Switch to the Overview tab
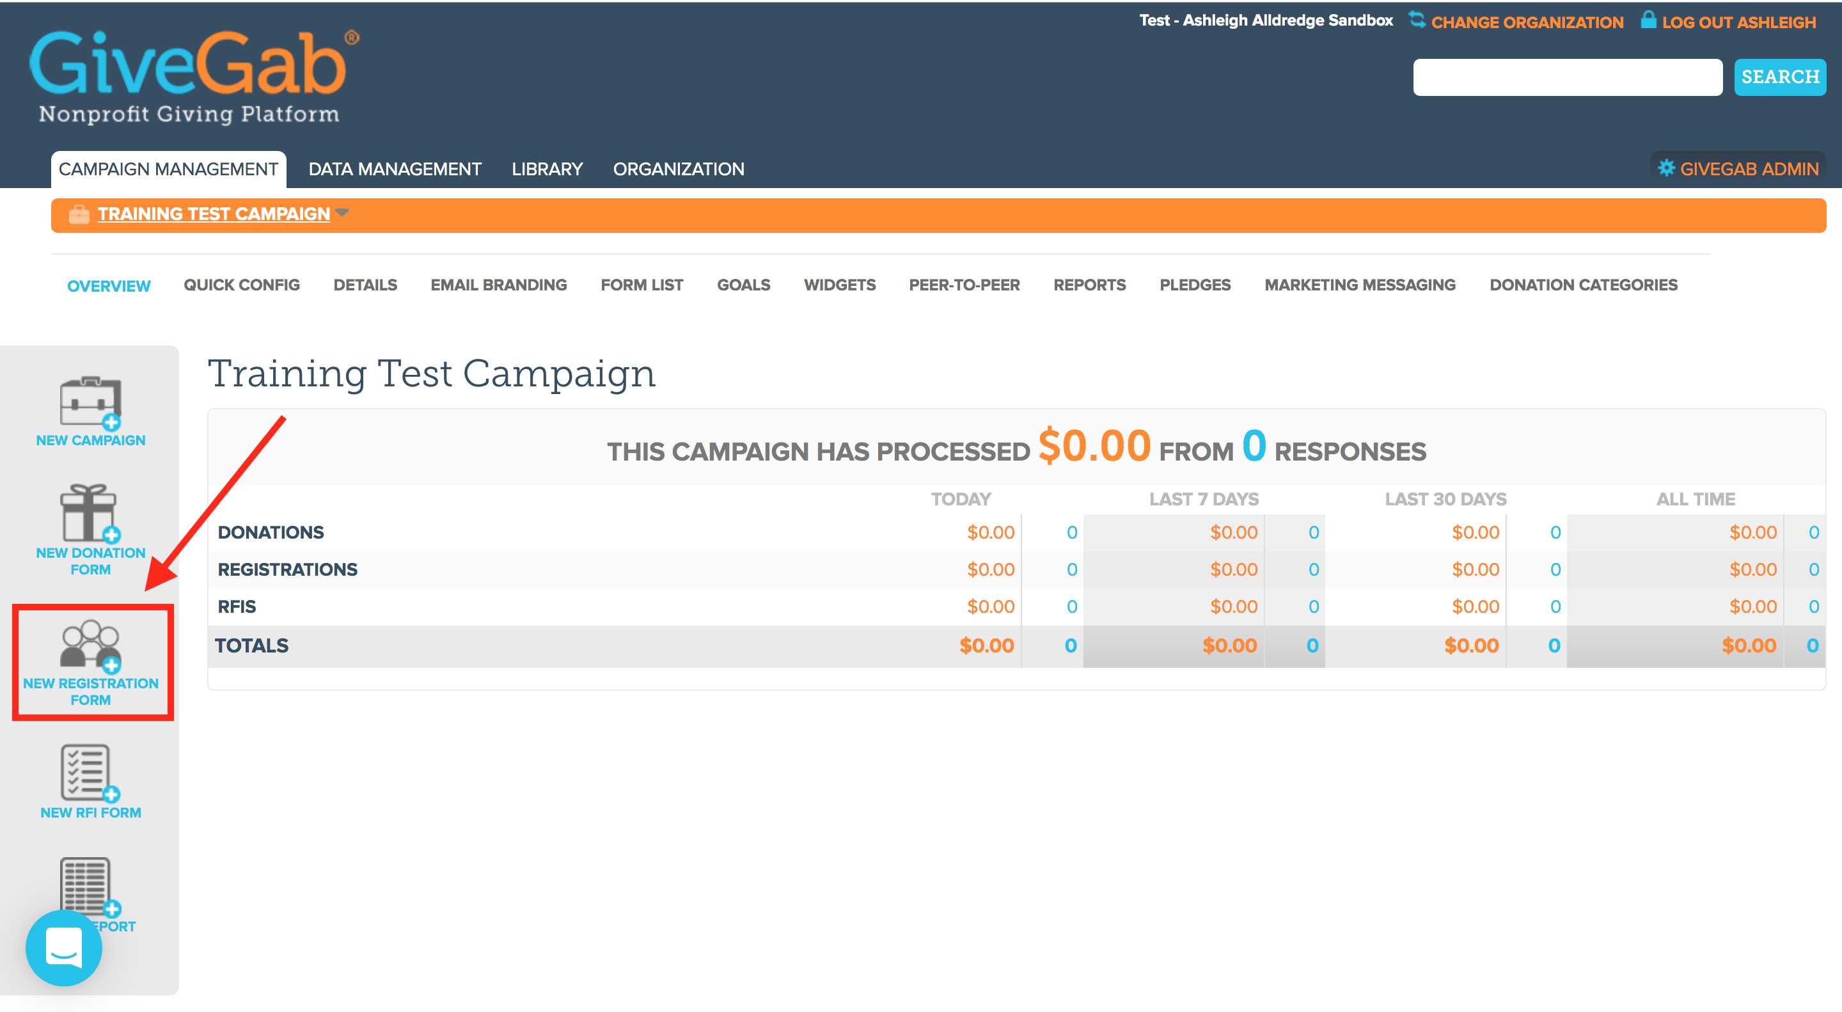 click(109, 286)
